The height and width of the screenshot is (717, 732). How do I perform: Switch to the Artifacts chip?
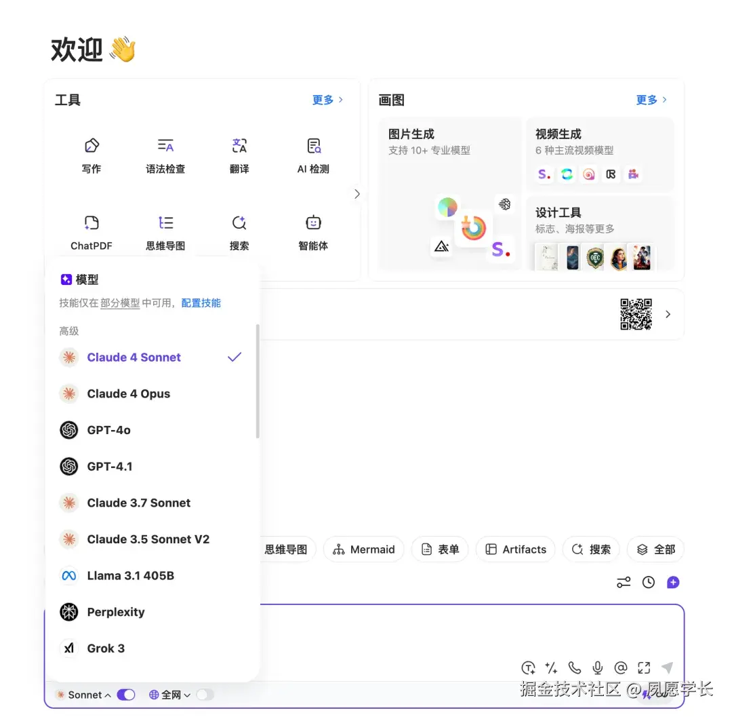tap(515, 549)
